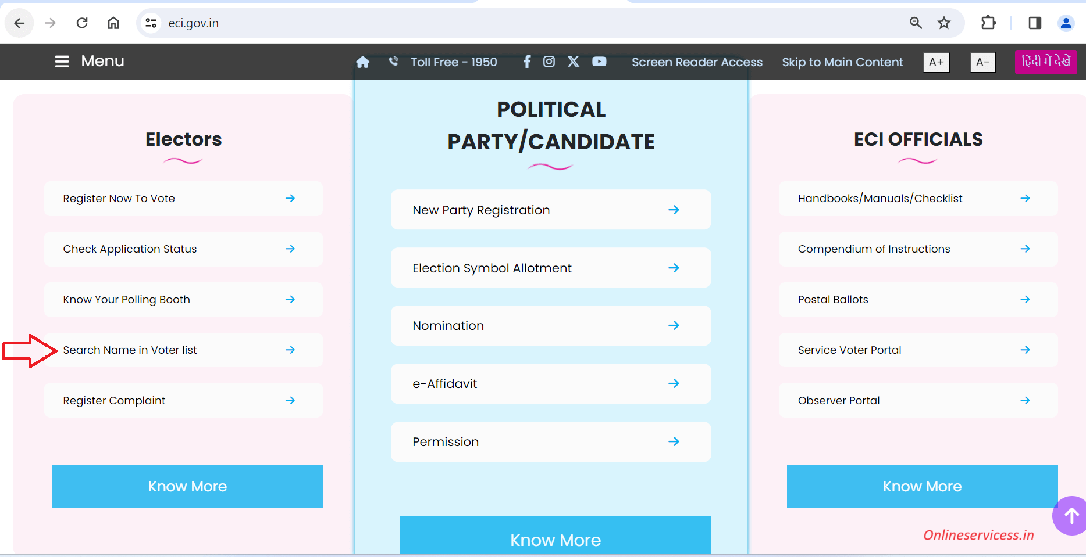Open ECI Facebook page icon
Viewport: 1086px width, 557px height.
tap(527, 62)
